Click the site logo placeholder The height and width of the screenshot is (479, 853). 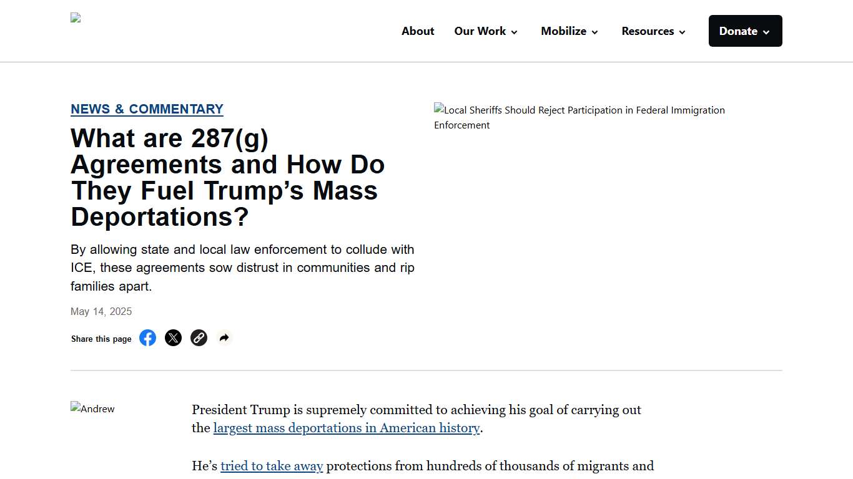(75, 17)
